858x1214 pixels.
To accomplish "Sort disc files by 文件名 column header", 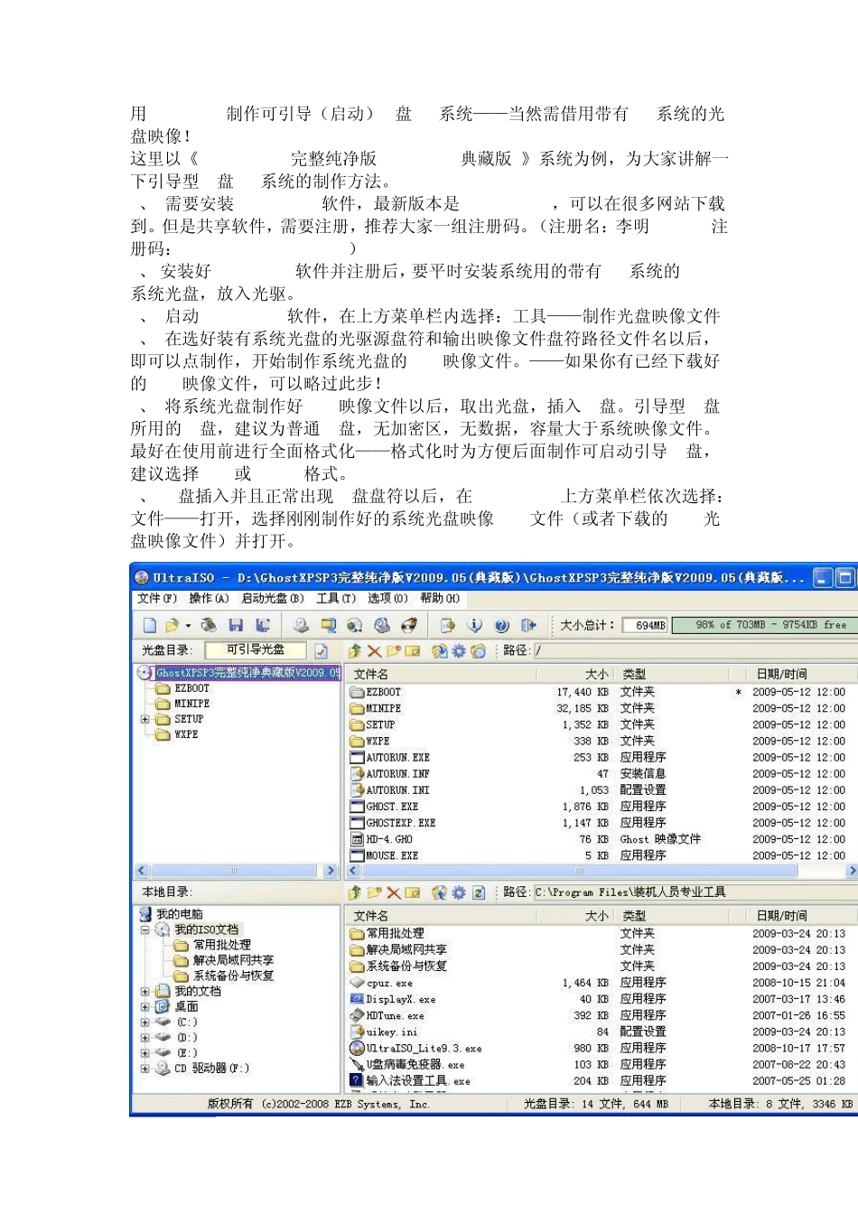I will (441, 674).
